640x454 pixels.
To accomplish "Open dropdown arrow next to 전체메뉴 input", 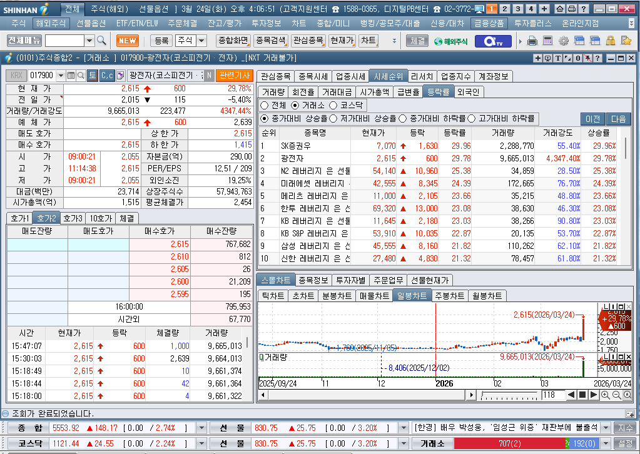I will point(89,41).
